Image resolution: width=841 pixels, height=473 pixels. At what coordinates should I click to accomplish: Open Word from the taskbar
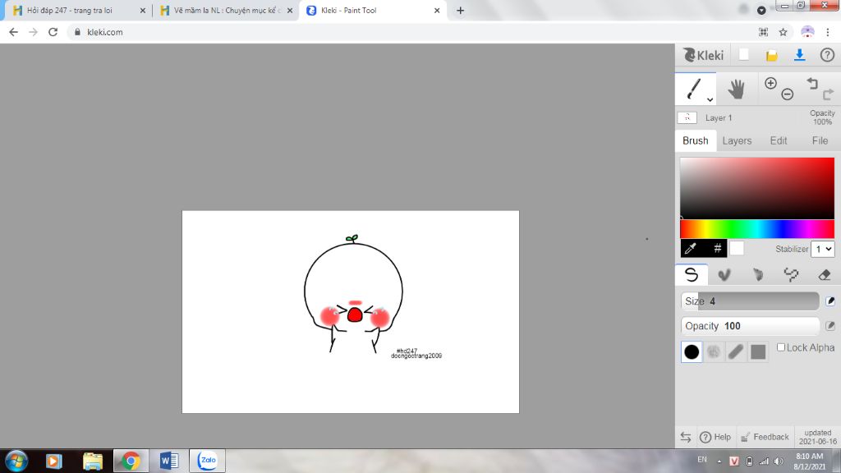pyautogui.click(x=169, y=462)
